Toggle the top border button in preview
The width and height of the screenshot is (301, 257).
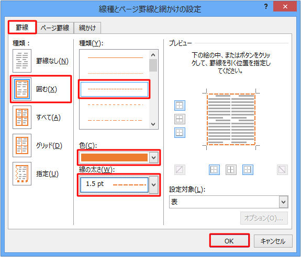180,106
